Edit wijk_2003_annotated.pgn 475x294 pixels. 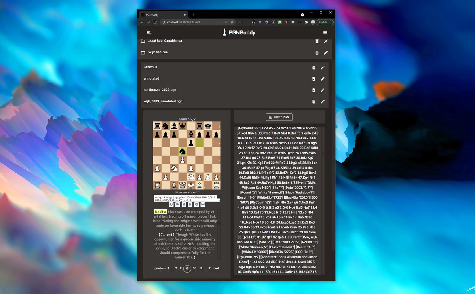[323, 102]
